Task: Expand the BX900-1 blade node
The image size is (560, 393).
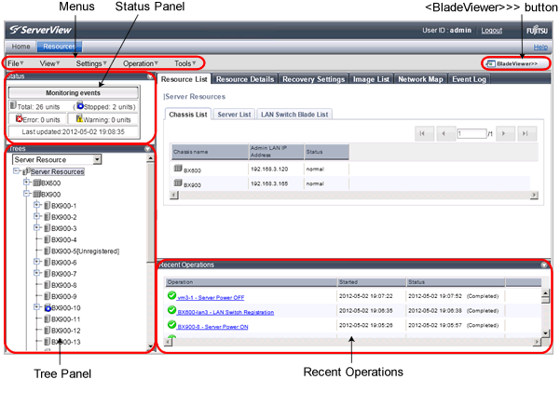Action: (x=36, y=205)
